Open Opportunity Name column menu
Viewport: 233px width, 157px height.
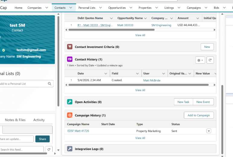point(145,18)
